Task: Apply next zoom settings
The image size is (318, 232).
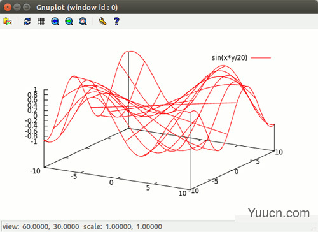Action: (x=69, y=22)
